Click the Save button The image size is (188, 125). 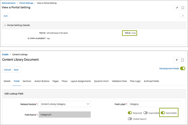16,70
